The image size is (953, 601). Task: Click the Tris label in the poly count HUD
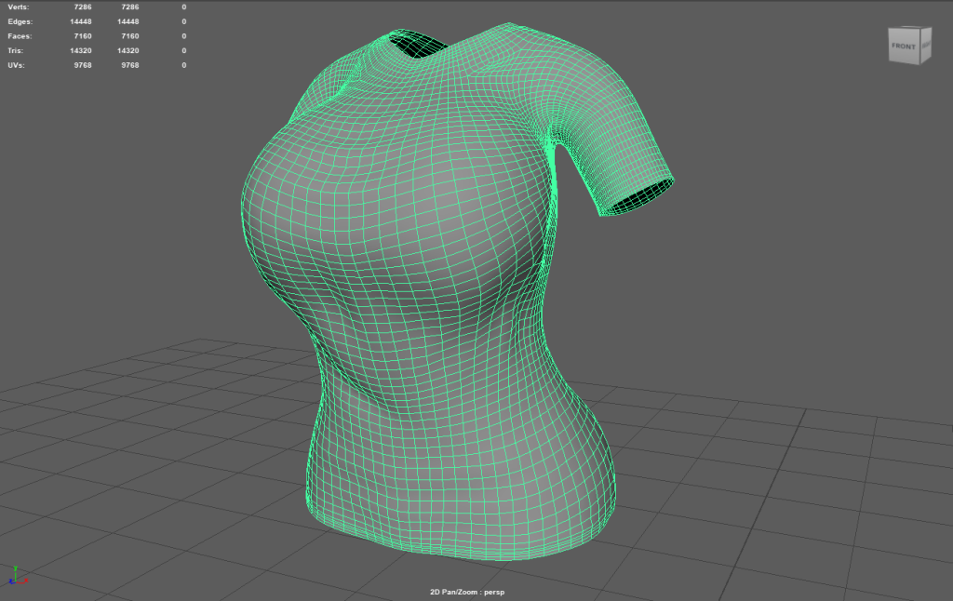(x=15, y=50)
